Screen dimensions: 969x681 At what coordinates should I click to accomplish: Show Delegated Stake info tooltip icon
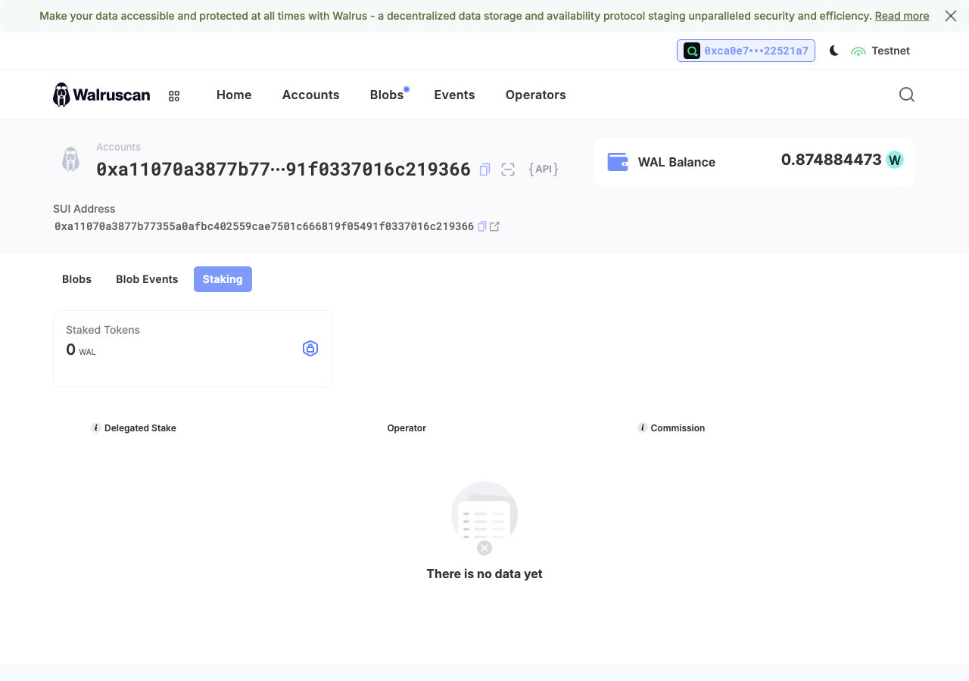pyautogui.click(x=96, y=428)
